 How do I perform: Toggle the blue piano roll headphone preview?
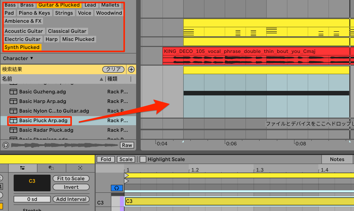(117, 188)
